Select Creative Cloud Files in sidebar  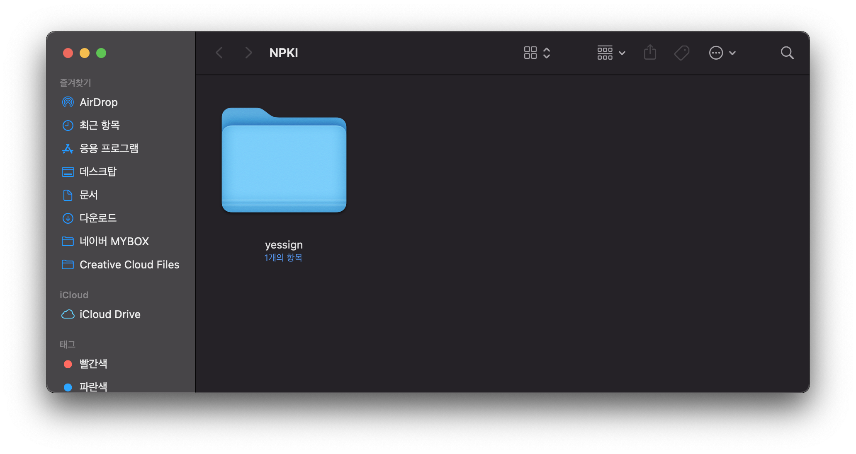click(x=129, y=265)
